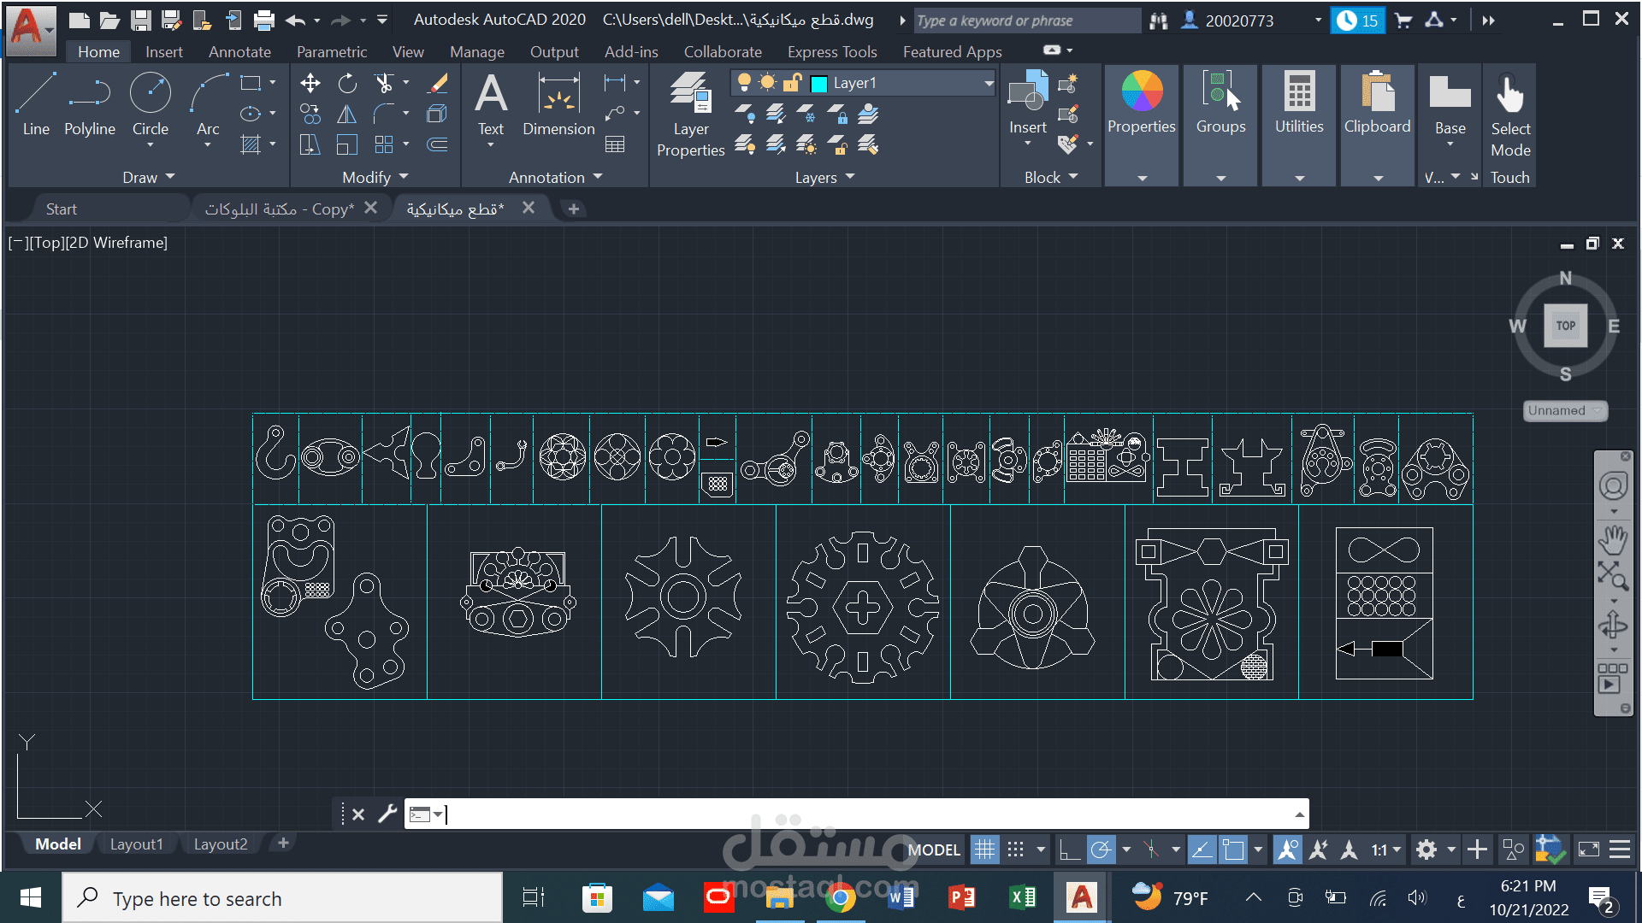Toggle ortho mode in status bar
Image resolution: width=1642 pixels, height=923 pixels.
(1068, 850)
